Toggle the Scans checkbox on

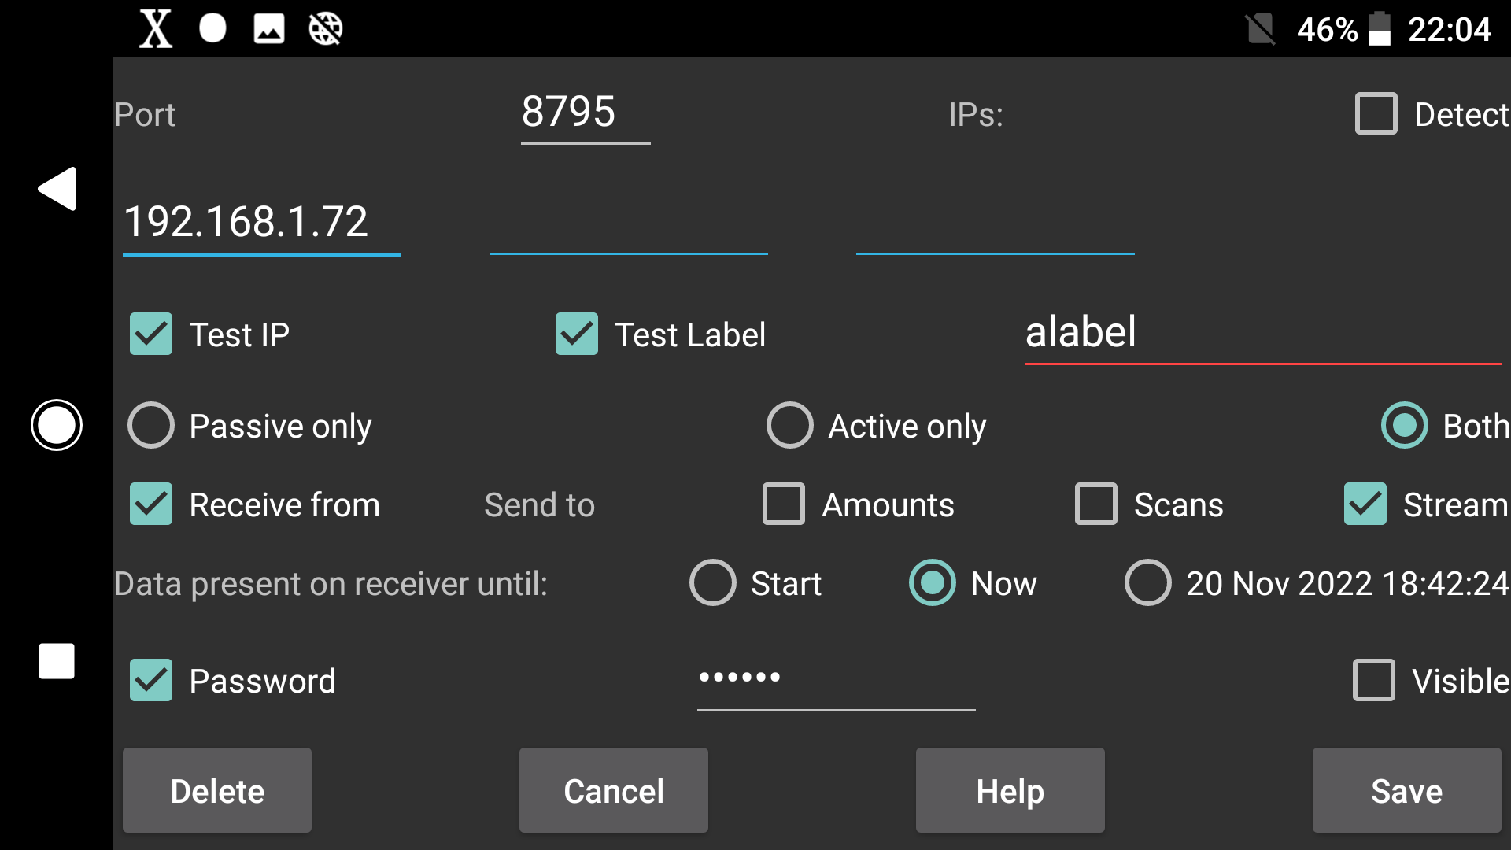coord(1095,504)
